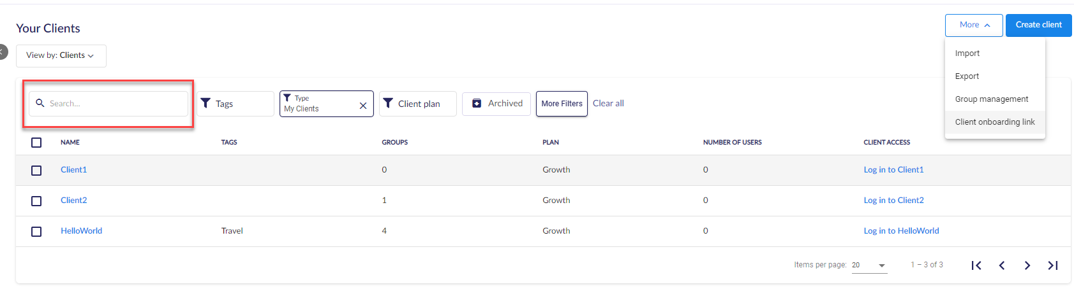The height and width of the screenshot is (289, 1074).
Task: Click the PLAN column header
Action: (551, 143)
